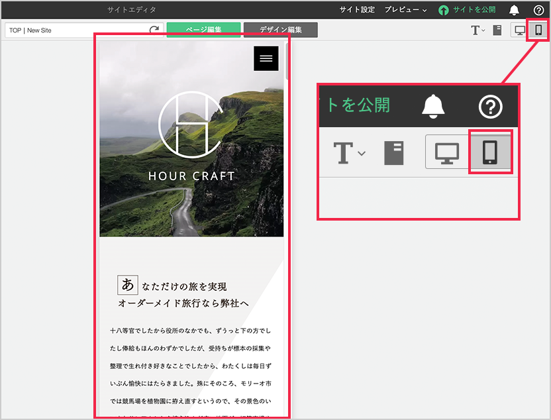Click the サイトを公開 publish button
The width and height of the screenshot is (551, 420).
pyautogui.click(x=466, y=10)
